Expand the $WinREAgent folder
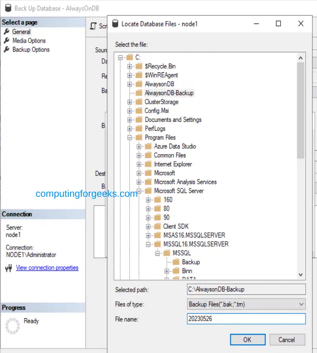 [x=129, y=75]
